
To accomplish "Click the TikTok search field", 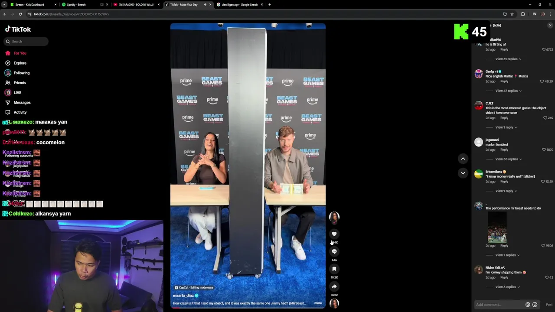I will [26, 42].
